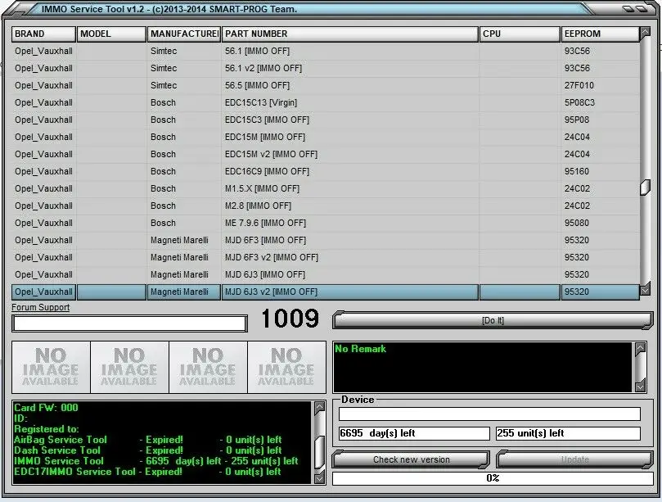
Task: Select the EDC15C3 [IMMO OFF] entry
Action: tap(326, 120)
